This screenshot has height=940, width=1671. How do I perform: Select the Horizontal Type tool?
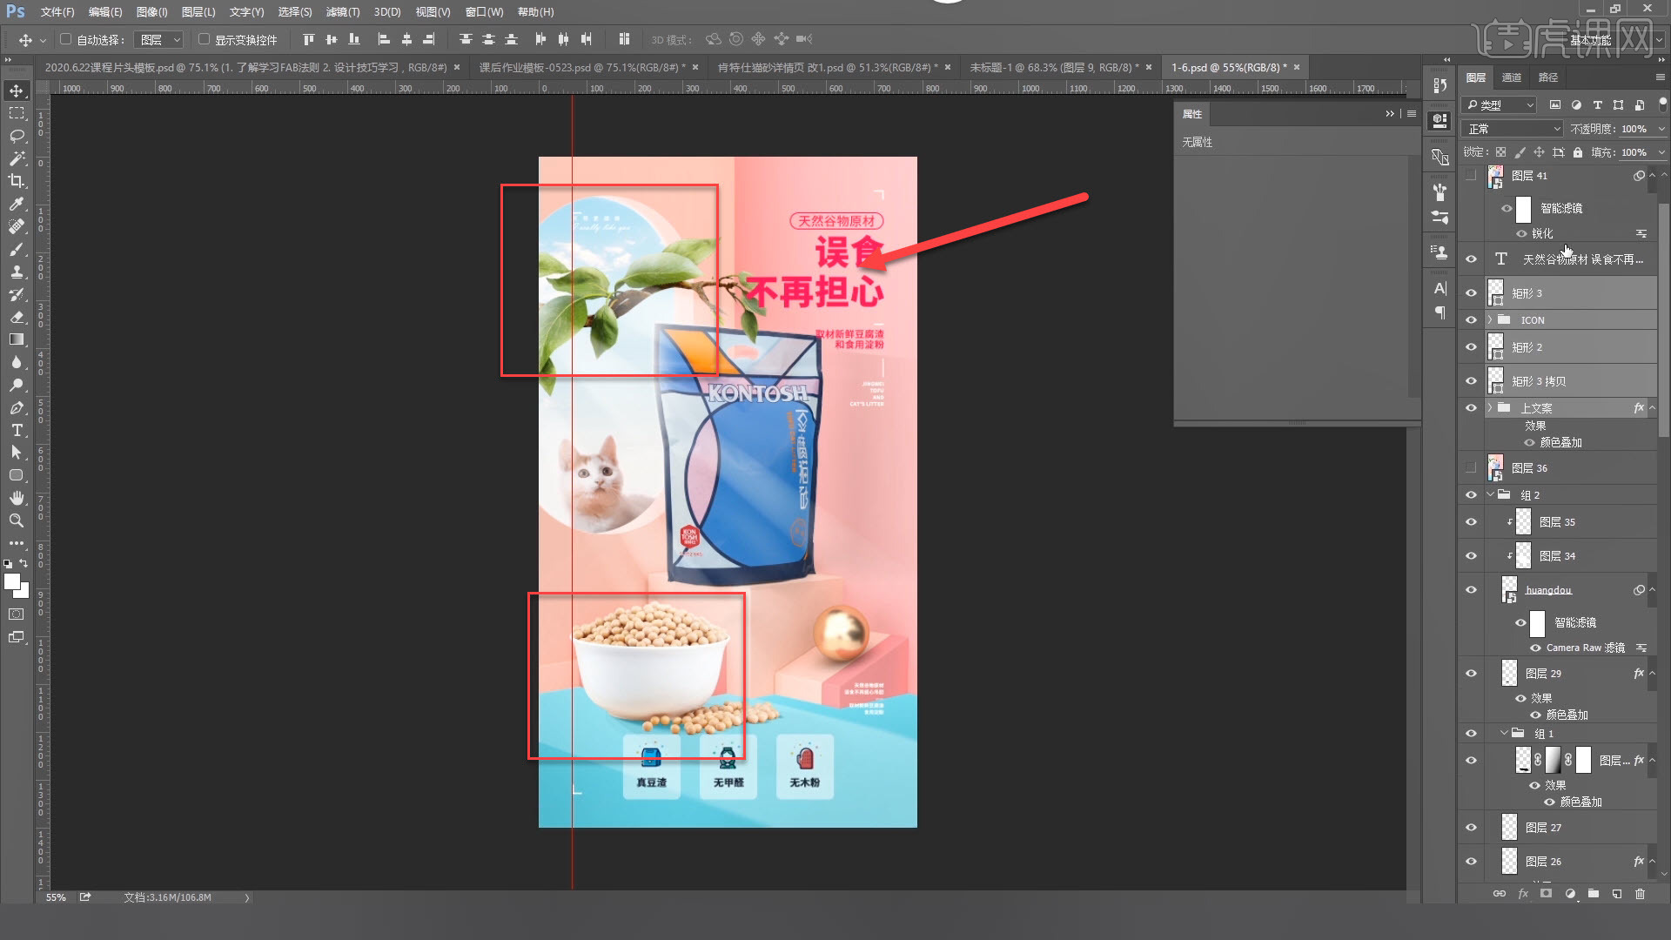[x=17, y=430]
